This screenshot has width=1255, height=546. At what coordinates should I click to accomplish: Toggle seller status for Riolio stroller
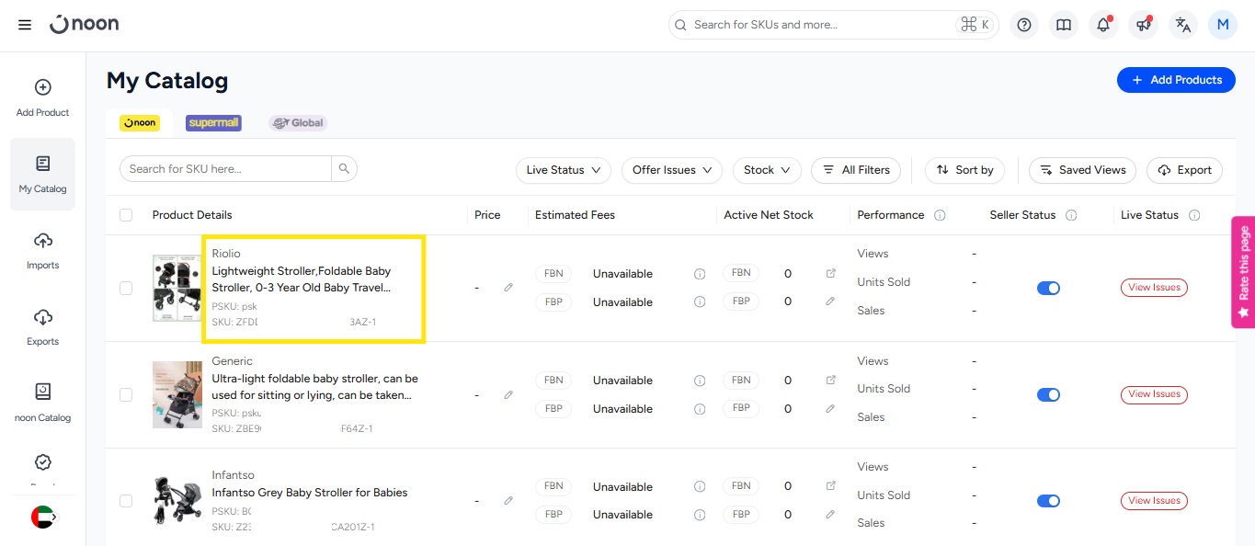pyautogui.click(x=1048, y=288)
